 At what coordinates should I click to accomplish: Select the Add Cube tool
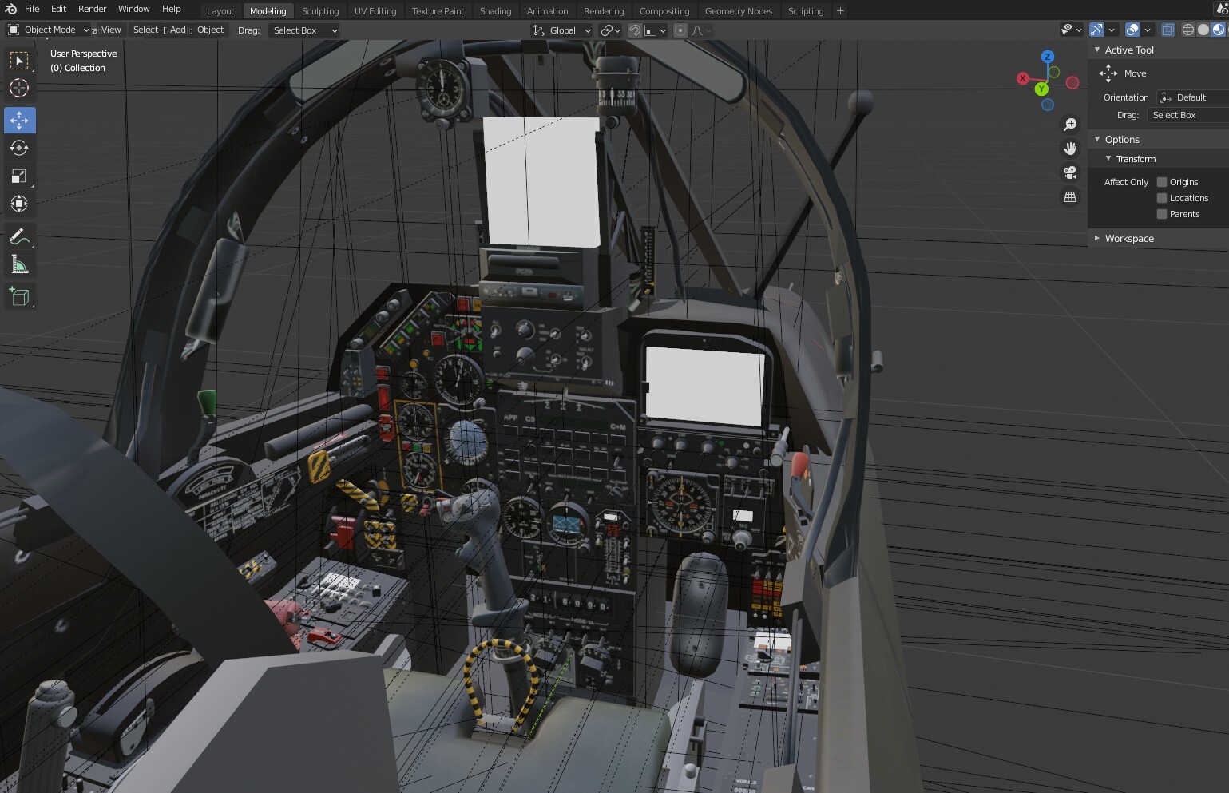pos(19,297)
